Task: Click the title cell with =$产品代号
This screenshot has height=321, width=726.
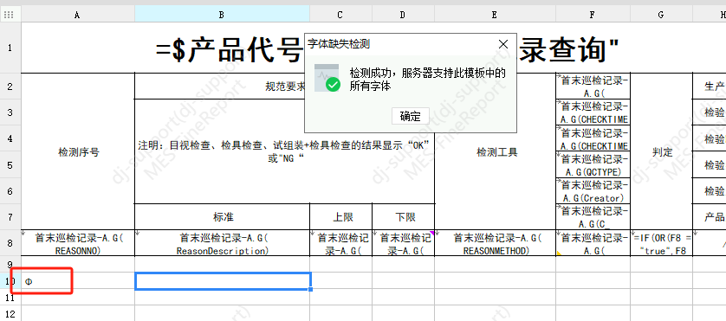Action: [373, 48]
